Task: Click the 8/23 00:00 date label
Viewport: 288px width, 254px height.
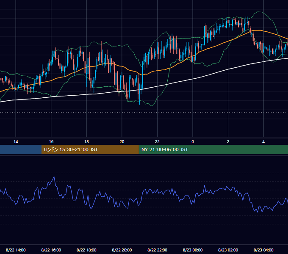Action: 193,250
